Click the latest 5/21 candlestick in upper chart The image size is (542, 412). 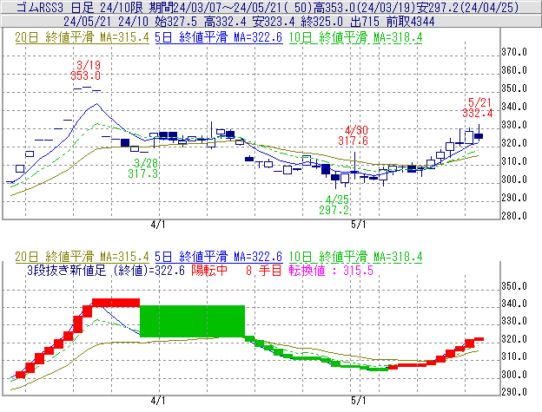pos(479,136)
